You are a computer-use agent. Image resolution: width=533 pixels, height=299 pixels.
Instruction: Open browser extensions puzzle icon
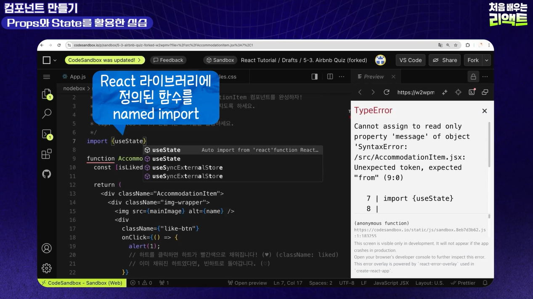[467, 45]
